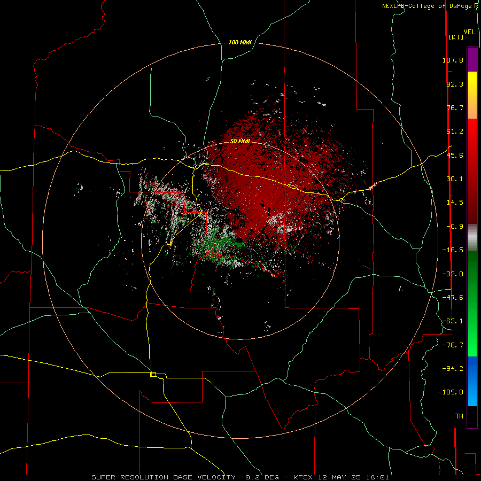Select the 30.1 value on velocity scale
Screen dimensions: 481x481
click(455, 179)
